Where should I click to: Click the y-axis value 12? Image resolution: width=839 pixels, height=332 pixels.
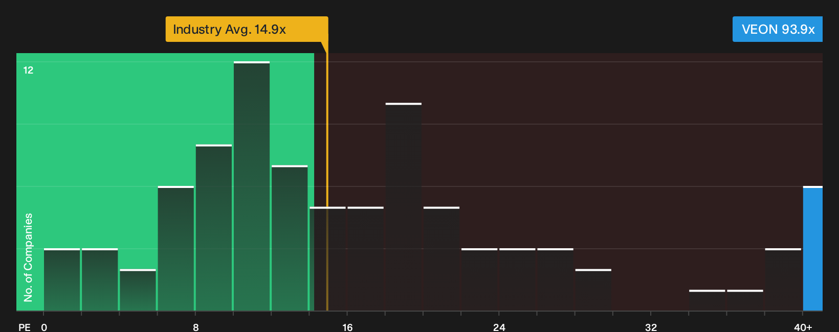[28, 70]
